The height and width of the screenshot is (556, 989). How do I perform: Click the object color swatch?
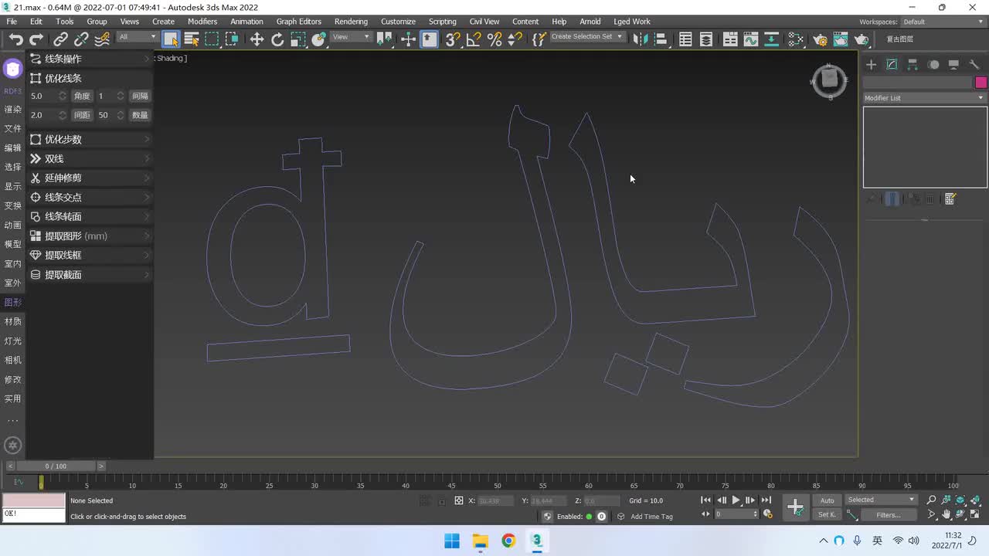click(x=981, y=83)
